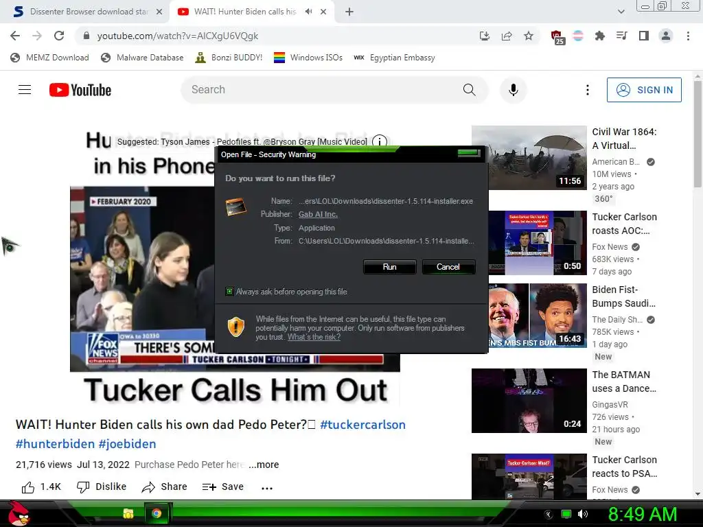703x527 pixels.
Task: Open YouTube settings three-dot menu
Action: pyautogui.click(x=588, y=90)
